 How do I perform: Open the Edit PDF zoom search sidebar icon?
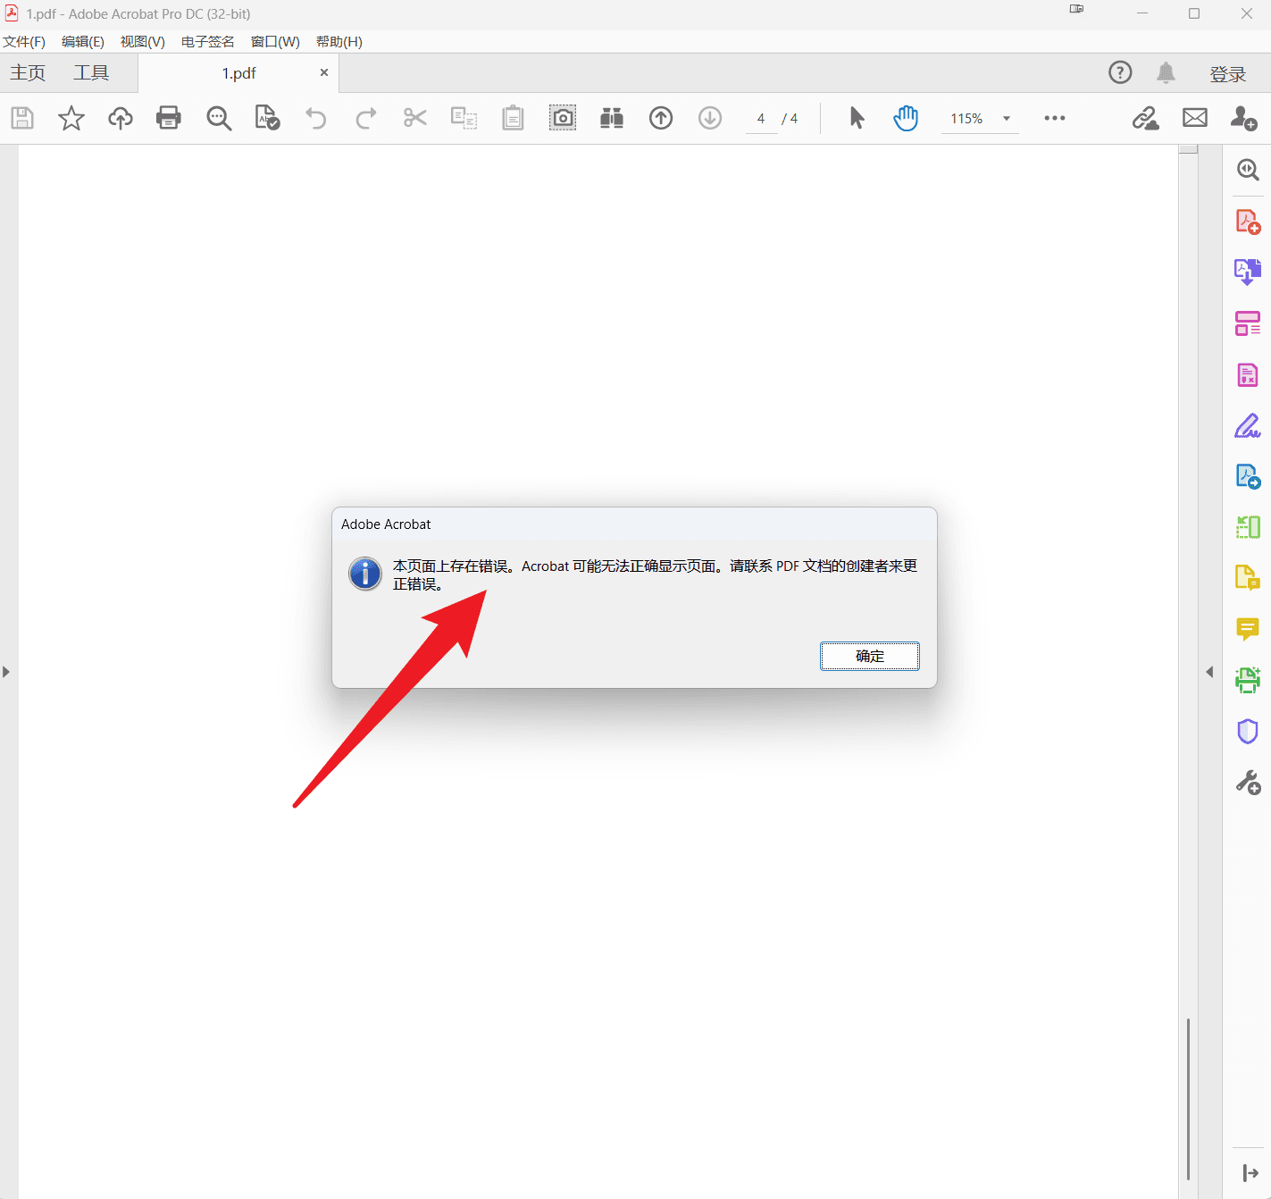(1248, 170)
